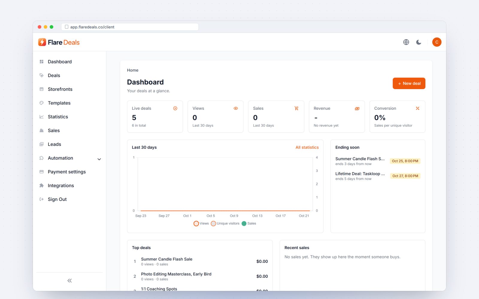
Task: Open the user avatar C menu
Action: [437, 42]
